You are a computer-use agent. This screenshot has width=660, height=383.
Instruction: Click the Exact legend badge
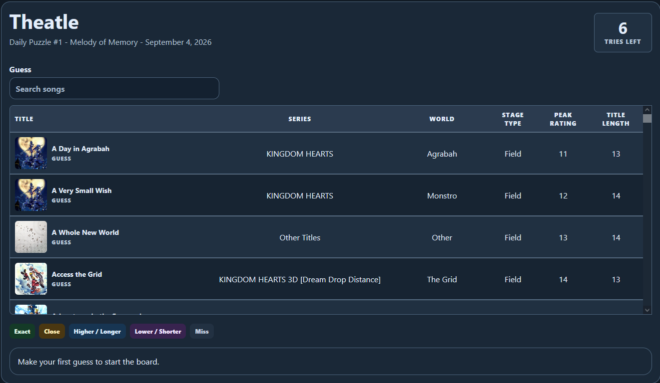click(22, 331)
